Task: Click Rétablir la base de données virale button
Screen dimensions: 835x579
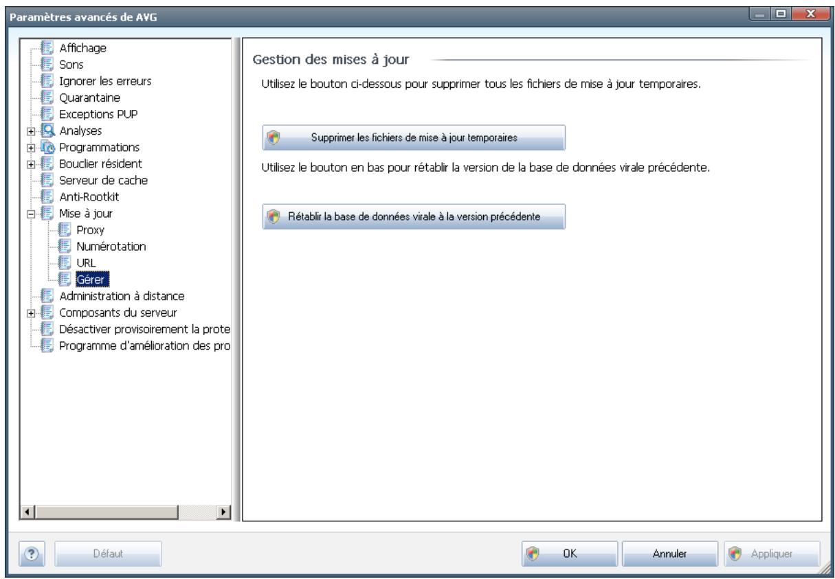Action: click(x=413, y=216)
